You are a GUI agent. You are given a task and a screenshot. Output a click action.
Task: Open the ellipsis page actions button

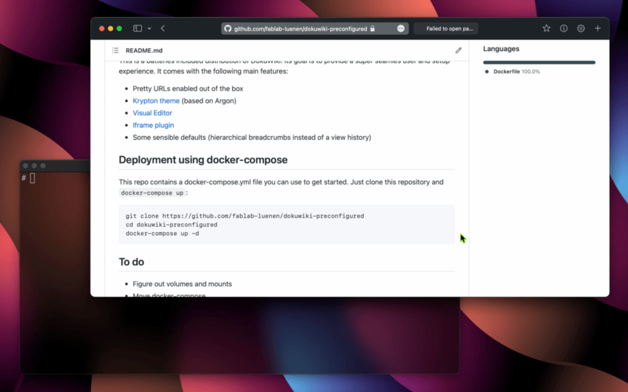click(401, 29)
